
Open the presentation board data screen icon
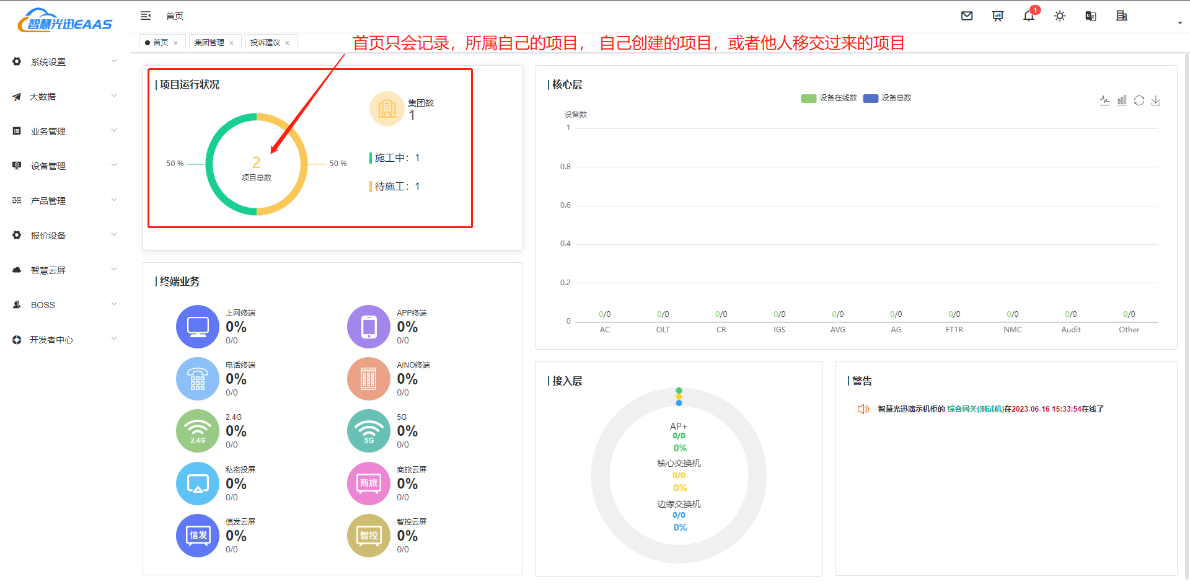[x=997, y=16]
